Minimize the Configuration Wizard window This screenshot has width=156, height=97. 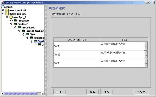click(146, 3)
